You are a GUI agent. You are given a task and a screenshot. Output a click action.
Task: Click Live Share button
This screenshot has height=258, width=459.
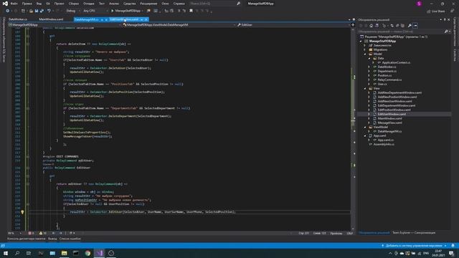tap(435, 11)
